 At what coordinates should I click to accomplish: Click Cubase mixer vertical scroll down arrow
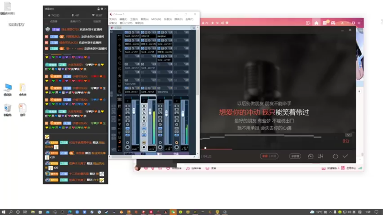click(x=197, y=153)
